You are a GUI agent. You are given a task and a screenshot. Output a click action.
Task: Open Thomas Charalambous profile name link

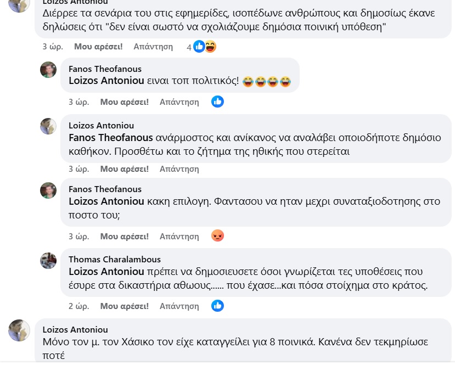pyautogui.click(x=114, y=259)
